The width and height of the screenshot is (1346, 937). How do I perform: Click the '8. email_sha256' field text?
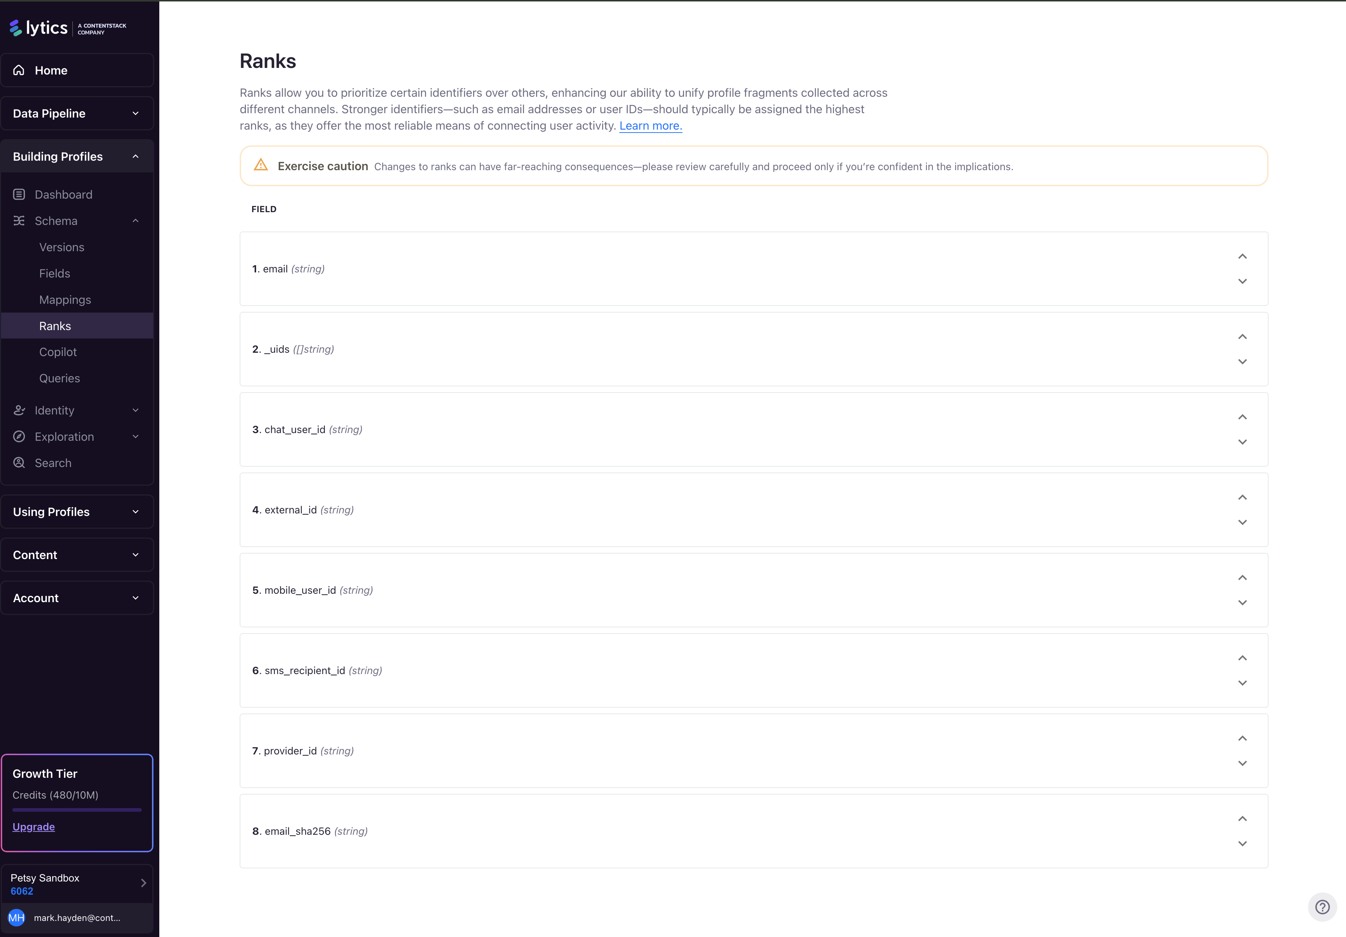coord(291,831)
